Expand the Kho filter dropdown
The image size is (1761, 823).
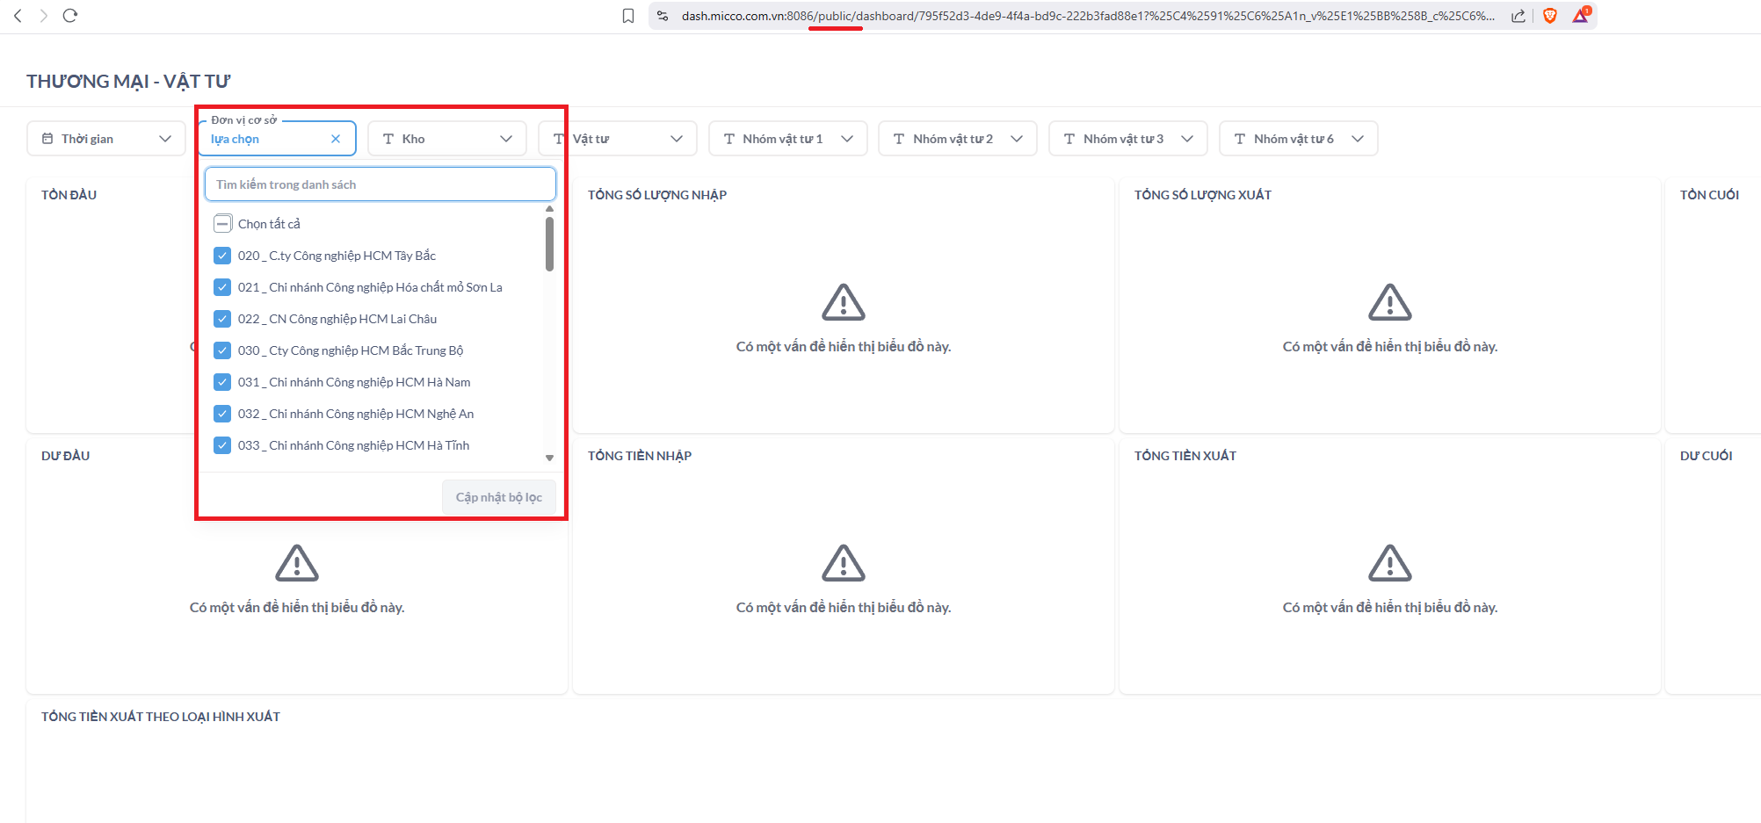point(446,139)
